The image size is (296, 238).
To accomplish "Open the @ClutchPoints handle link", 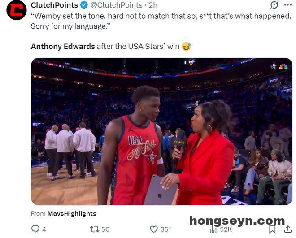I will pos(117,5).
